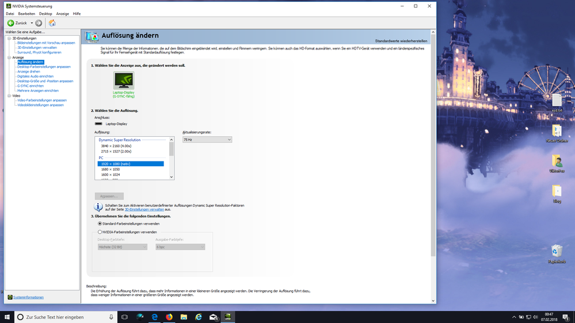Follow the 3D-Einstellungen verwalten hyperlink
The height and width of the screenshot is (323, 575).
[x=144, y=209]
